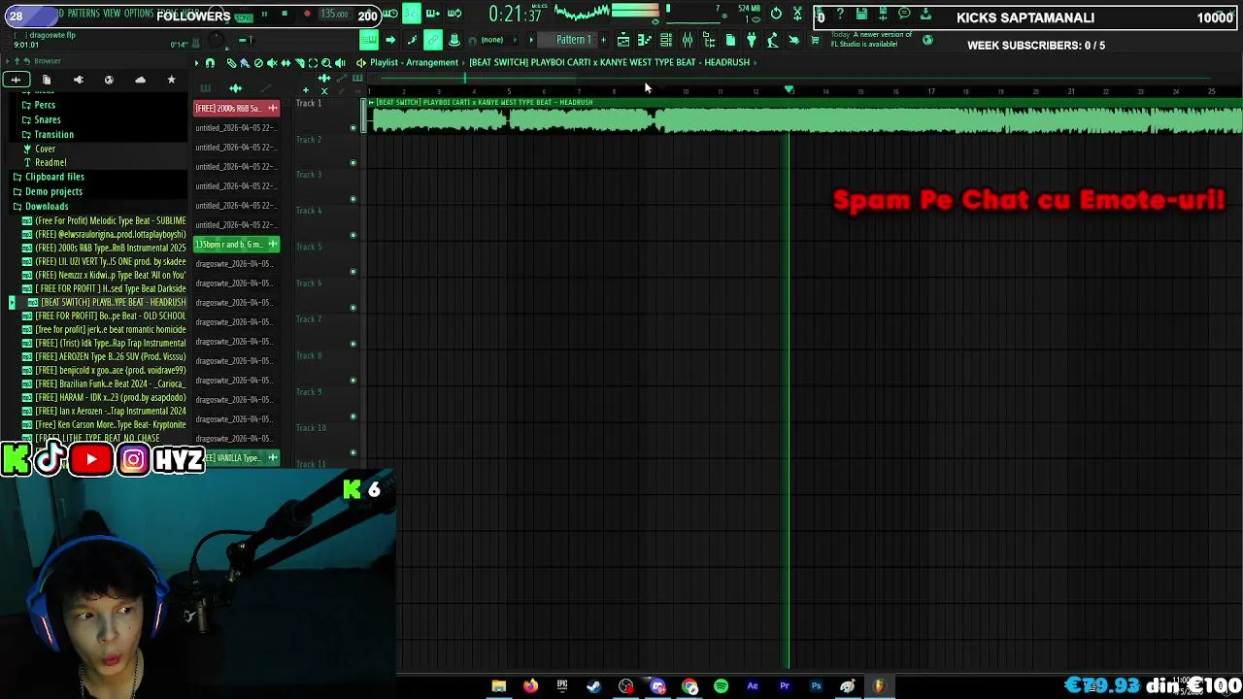Open After Effects from the taskbar
The image size is (1243, 699).
753,686
